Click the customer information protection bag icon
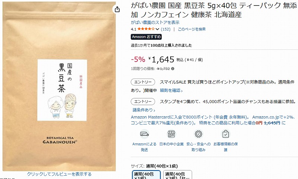Viewport: 298px width, 179px height. tap(226, 134)
